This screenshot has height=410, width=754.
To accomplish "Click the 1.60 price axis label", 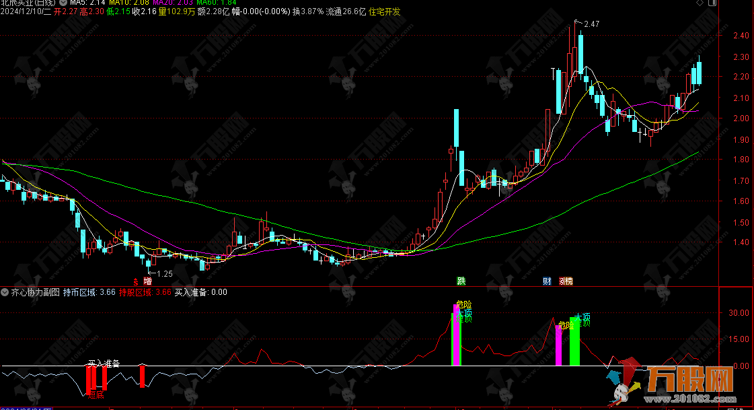I will pos(741,201).
